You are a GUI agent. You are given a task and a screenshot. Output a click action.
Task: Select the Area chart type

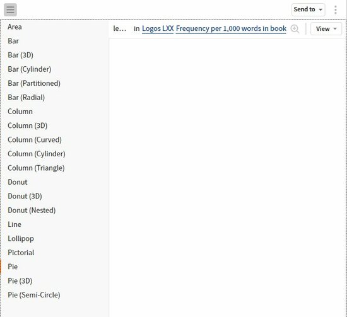pos(15,26)
